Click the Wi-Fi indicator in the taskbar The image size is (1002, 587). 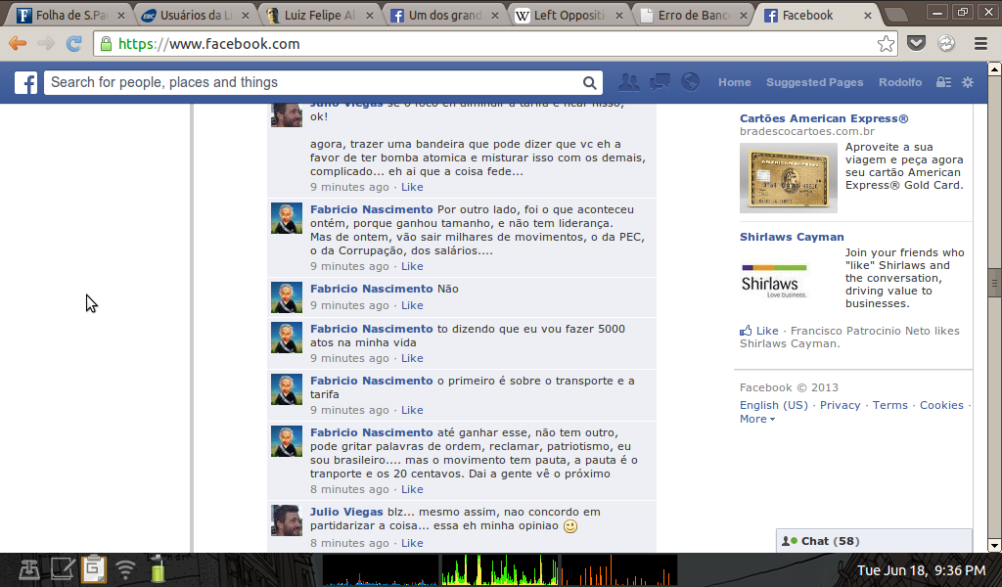(x=126, y=567)
